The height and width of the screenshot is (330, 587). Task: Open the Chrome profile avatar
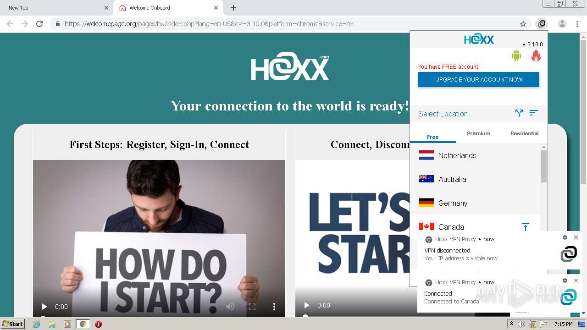[x=562, y=24]
